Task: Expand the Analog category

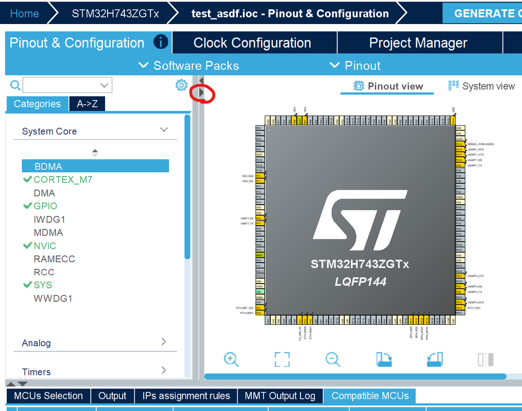Action: pos(164,342)
